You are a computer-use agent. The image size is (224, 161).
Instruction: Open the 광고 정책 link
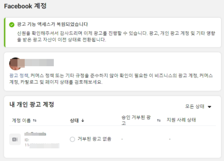(19, 75)
